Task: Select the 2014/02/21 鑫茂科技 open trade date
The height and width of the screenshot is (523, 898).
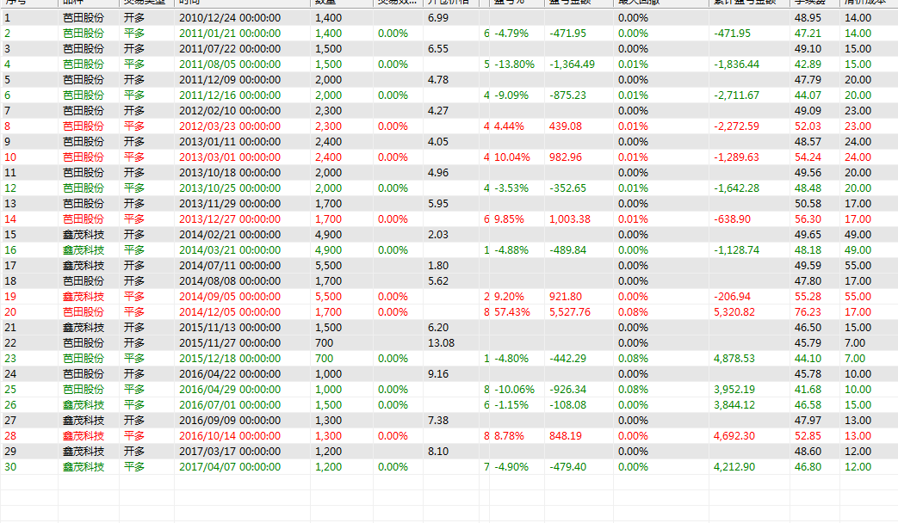Action: [229, 235]
